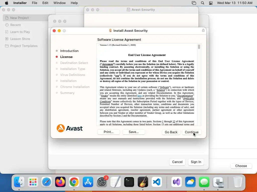Select the Installation Type step
The image size is (257, 192).
tap(73, 69)
